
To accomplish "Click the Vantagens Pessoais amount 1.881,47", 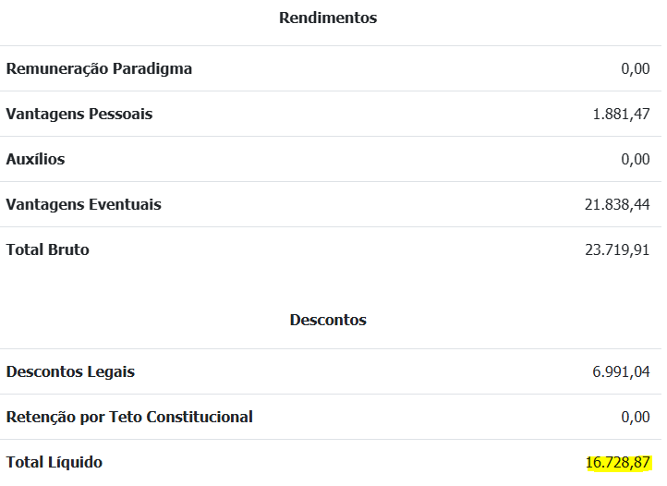I will (x=621, y=114).
